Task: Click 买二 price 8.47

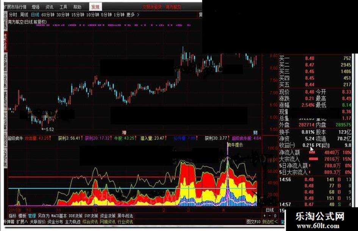Action: (310, 65)
